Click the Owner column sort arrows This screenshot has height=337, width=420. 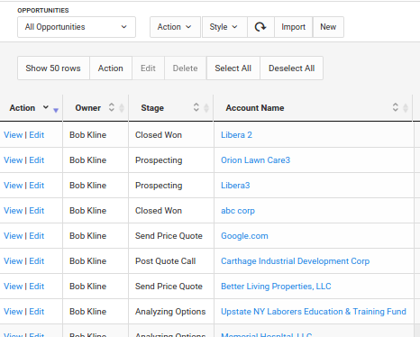[x=112, y=107]
